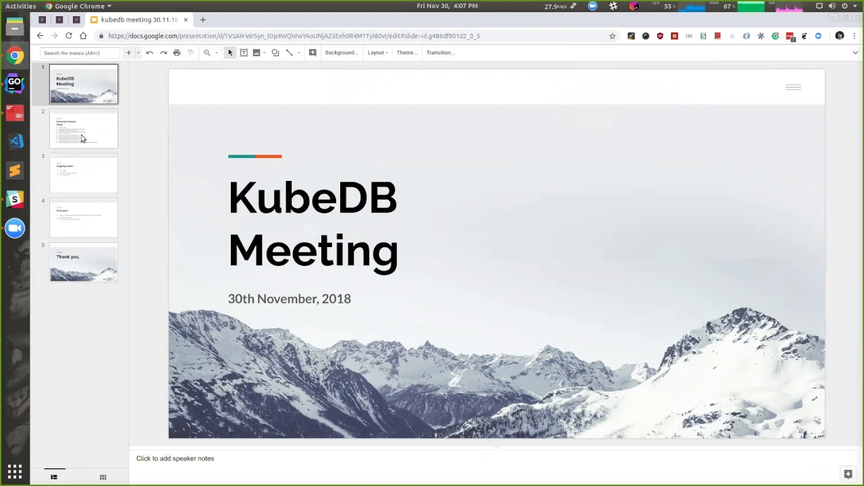Open the new slide layout dropdown arrow
This screenshot has width=864, height=486.
tap(138, 53)
